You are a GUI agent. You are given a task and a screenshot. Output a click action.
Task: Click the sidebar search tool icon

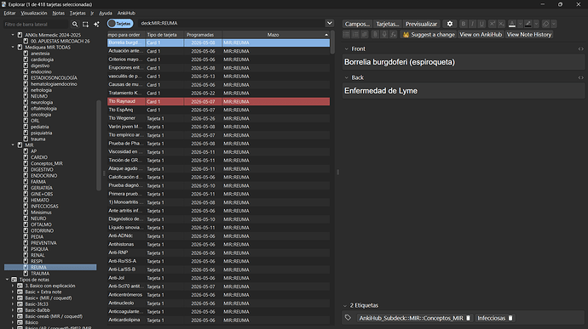pyautogui.click(x=75, y=24)
